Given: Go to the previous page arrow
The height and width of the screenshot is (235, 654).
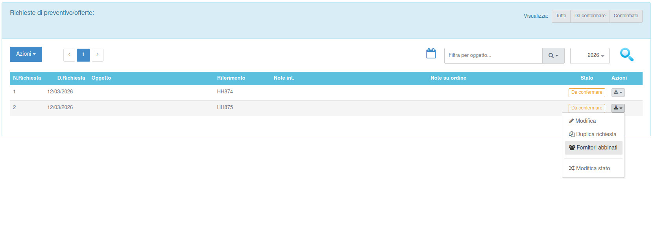Looking at the screenshot, I should 69,55.
